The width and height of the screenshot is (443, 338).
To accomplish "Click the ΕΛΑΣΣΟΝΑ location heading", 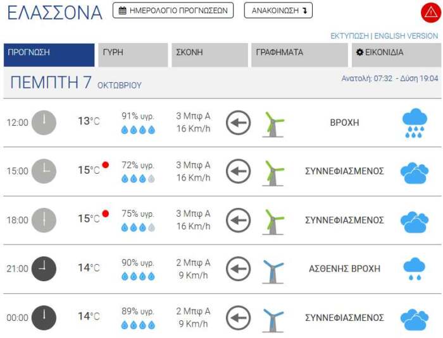I will click(54, 13).
